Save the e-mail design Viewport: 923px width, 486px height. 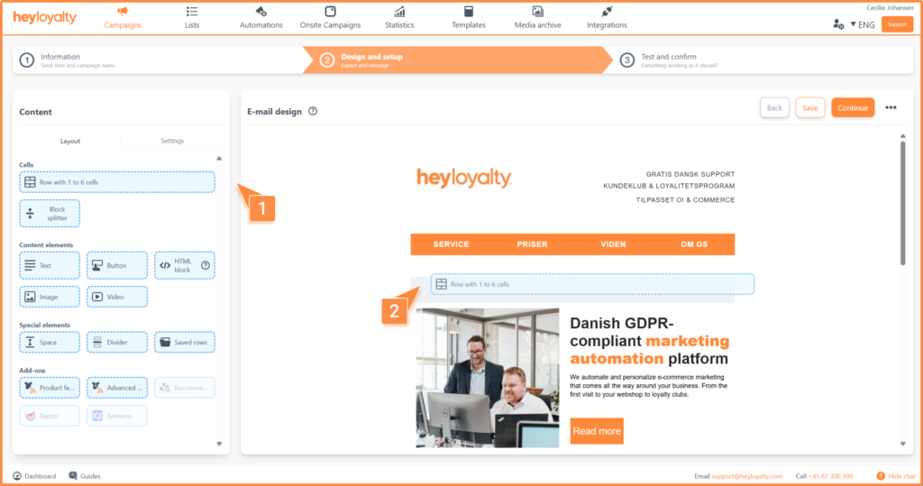pos(809,108)
